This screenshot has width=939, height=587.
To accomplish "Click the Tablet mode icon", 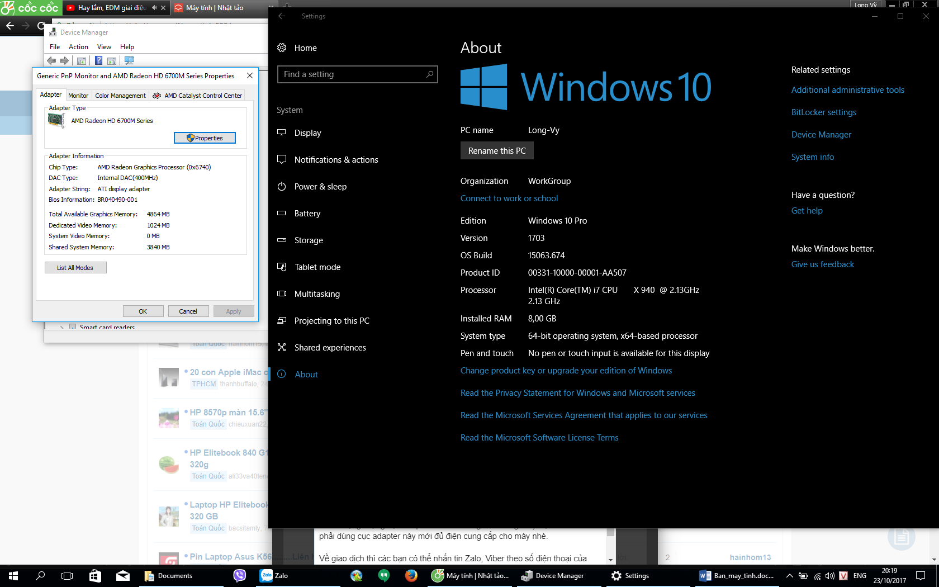I will [x=282, y=267].
